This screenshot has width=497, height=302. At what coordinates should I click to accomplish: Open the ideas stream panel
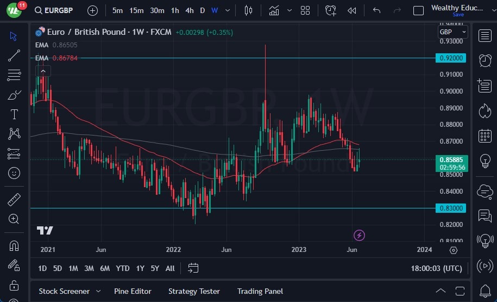click(x=485, y=241)
